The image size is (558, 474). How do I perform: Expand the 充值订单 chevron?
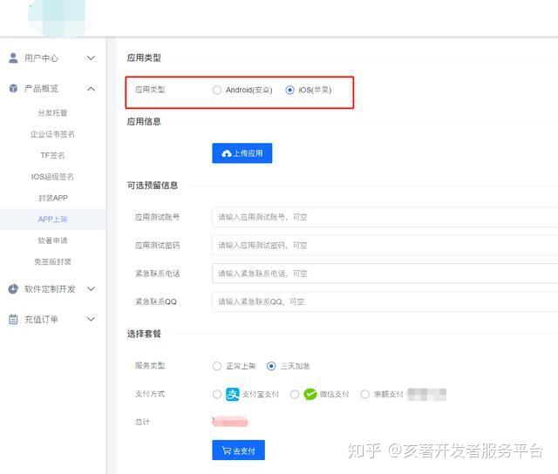(91, 319)
